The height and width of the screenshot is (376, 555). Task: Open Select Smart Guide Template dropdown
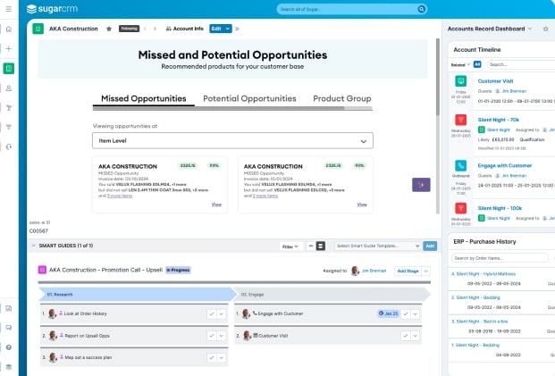pyautogui.click(x=376, y=246)
